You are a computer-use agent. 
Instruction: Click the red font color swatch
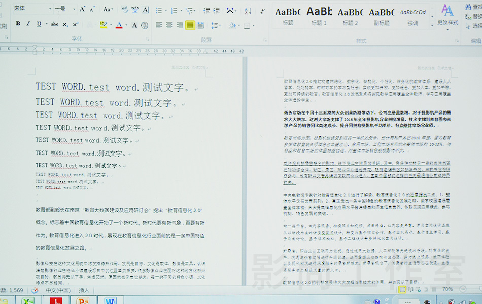[119, 25]
